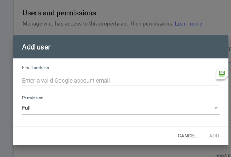This screenshot has width=231, height=157.
Task: Click the green robot extension icon
Action: (222, 73)
